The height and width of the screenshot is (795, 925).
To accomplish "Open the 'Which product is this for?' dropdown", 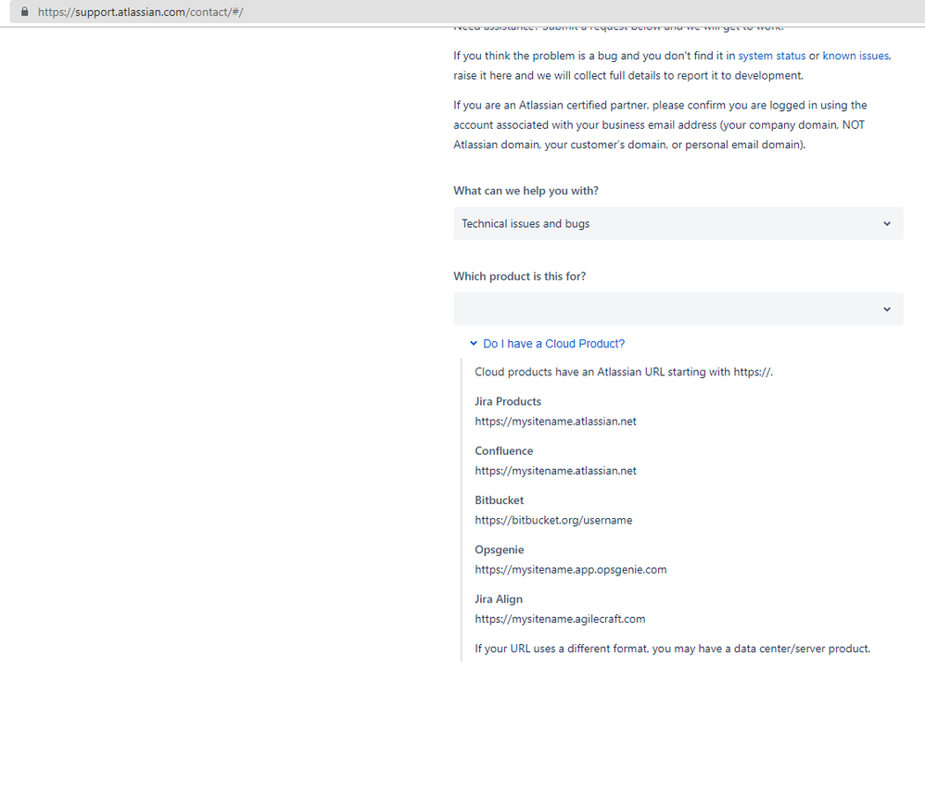I will 678,309.
